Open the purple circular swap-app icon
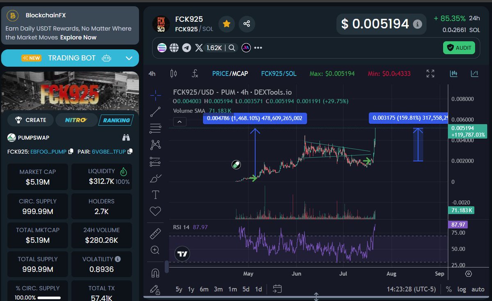492x301 pixels. (246, 48)
